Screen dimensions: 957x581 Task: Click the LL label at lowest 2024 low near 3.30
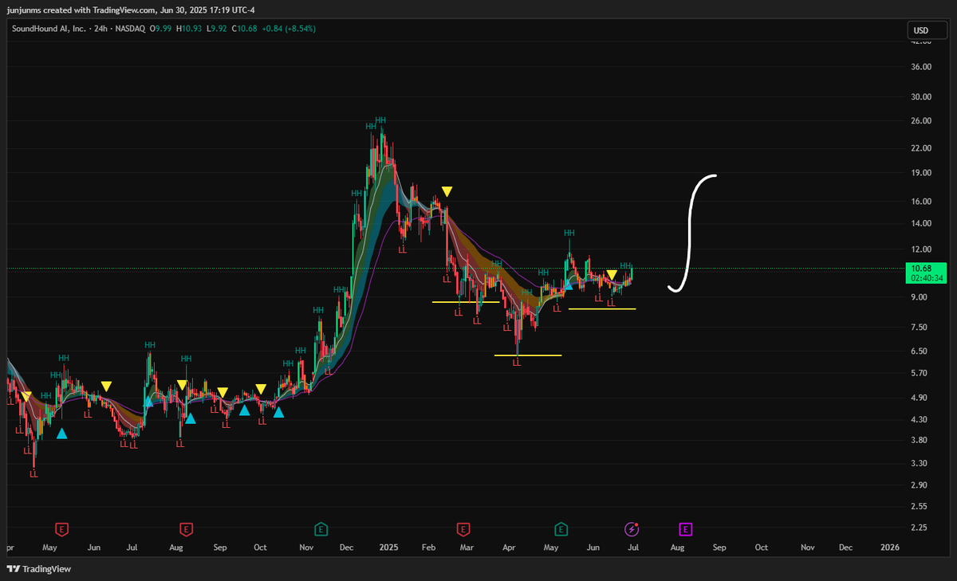(33, 474)
